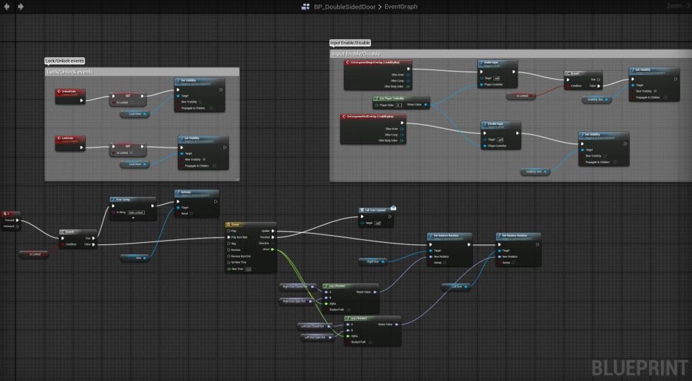692x381 pixels.
Task: Select the Enable Input function node
Action: pyautogui.click(x=491, y=63)
